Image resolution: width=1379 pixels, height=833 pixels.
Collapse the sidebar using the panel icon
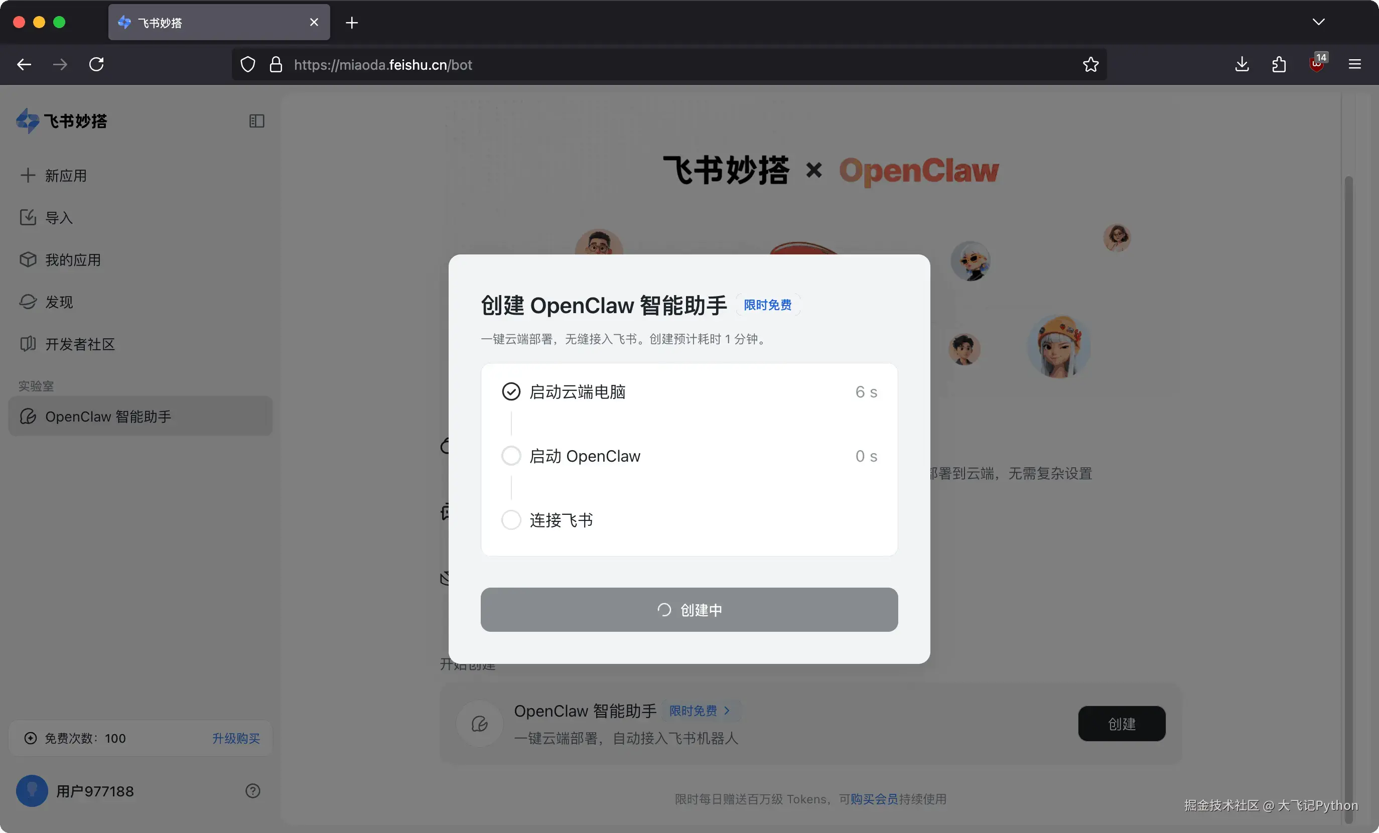point(256,121)
